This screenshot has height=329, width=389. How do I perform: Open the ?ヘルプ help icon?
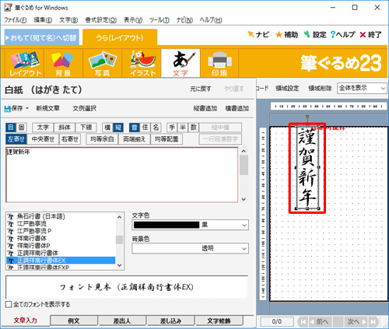342,34
